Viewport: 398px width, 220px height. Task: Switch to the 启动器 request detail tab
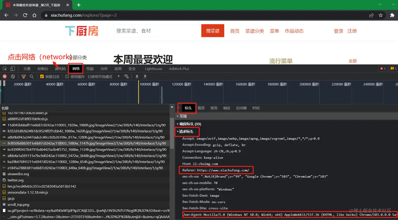pos(241,108)
